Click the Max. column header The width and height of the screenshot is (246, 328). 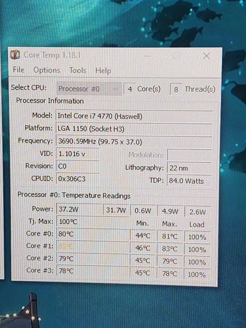click(x=170, y=224)
